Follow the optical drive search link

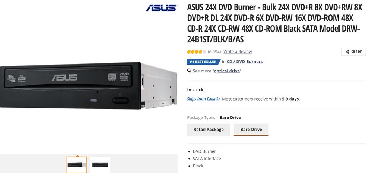coord(227,71)
